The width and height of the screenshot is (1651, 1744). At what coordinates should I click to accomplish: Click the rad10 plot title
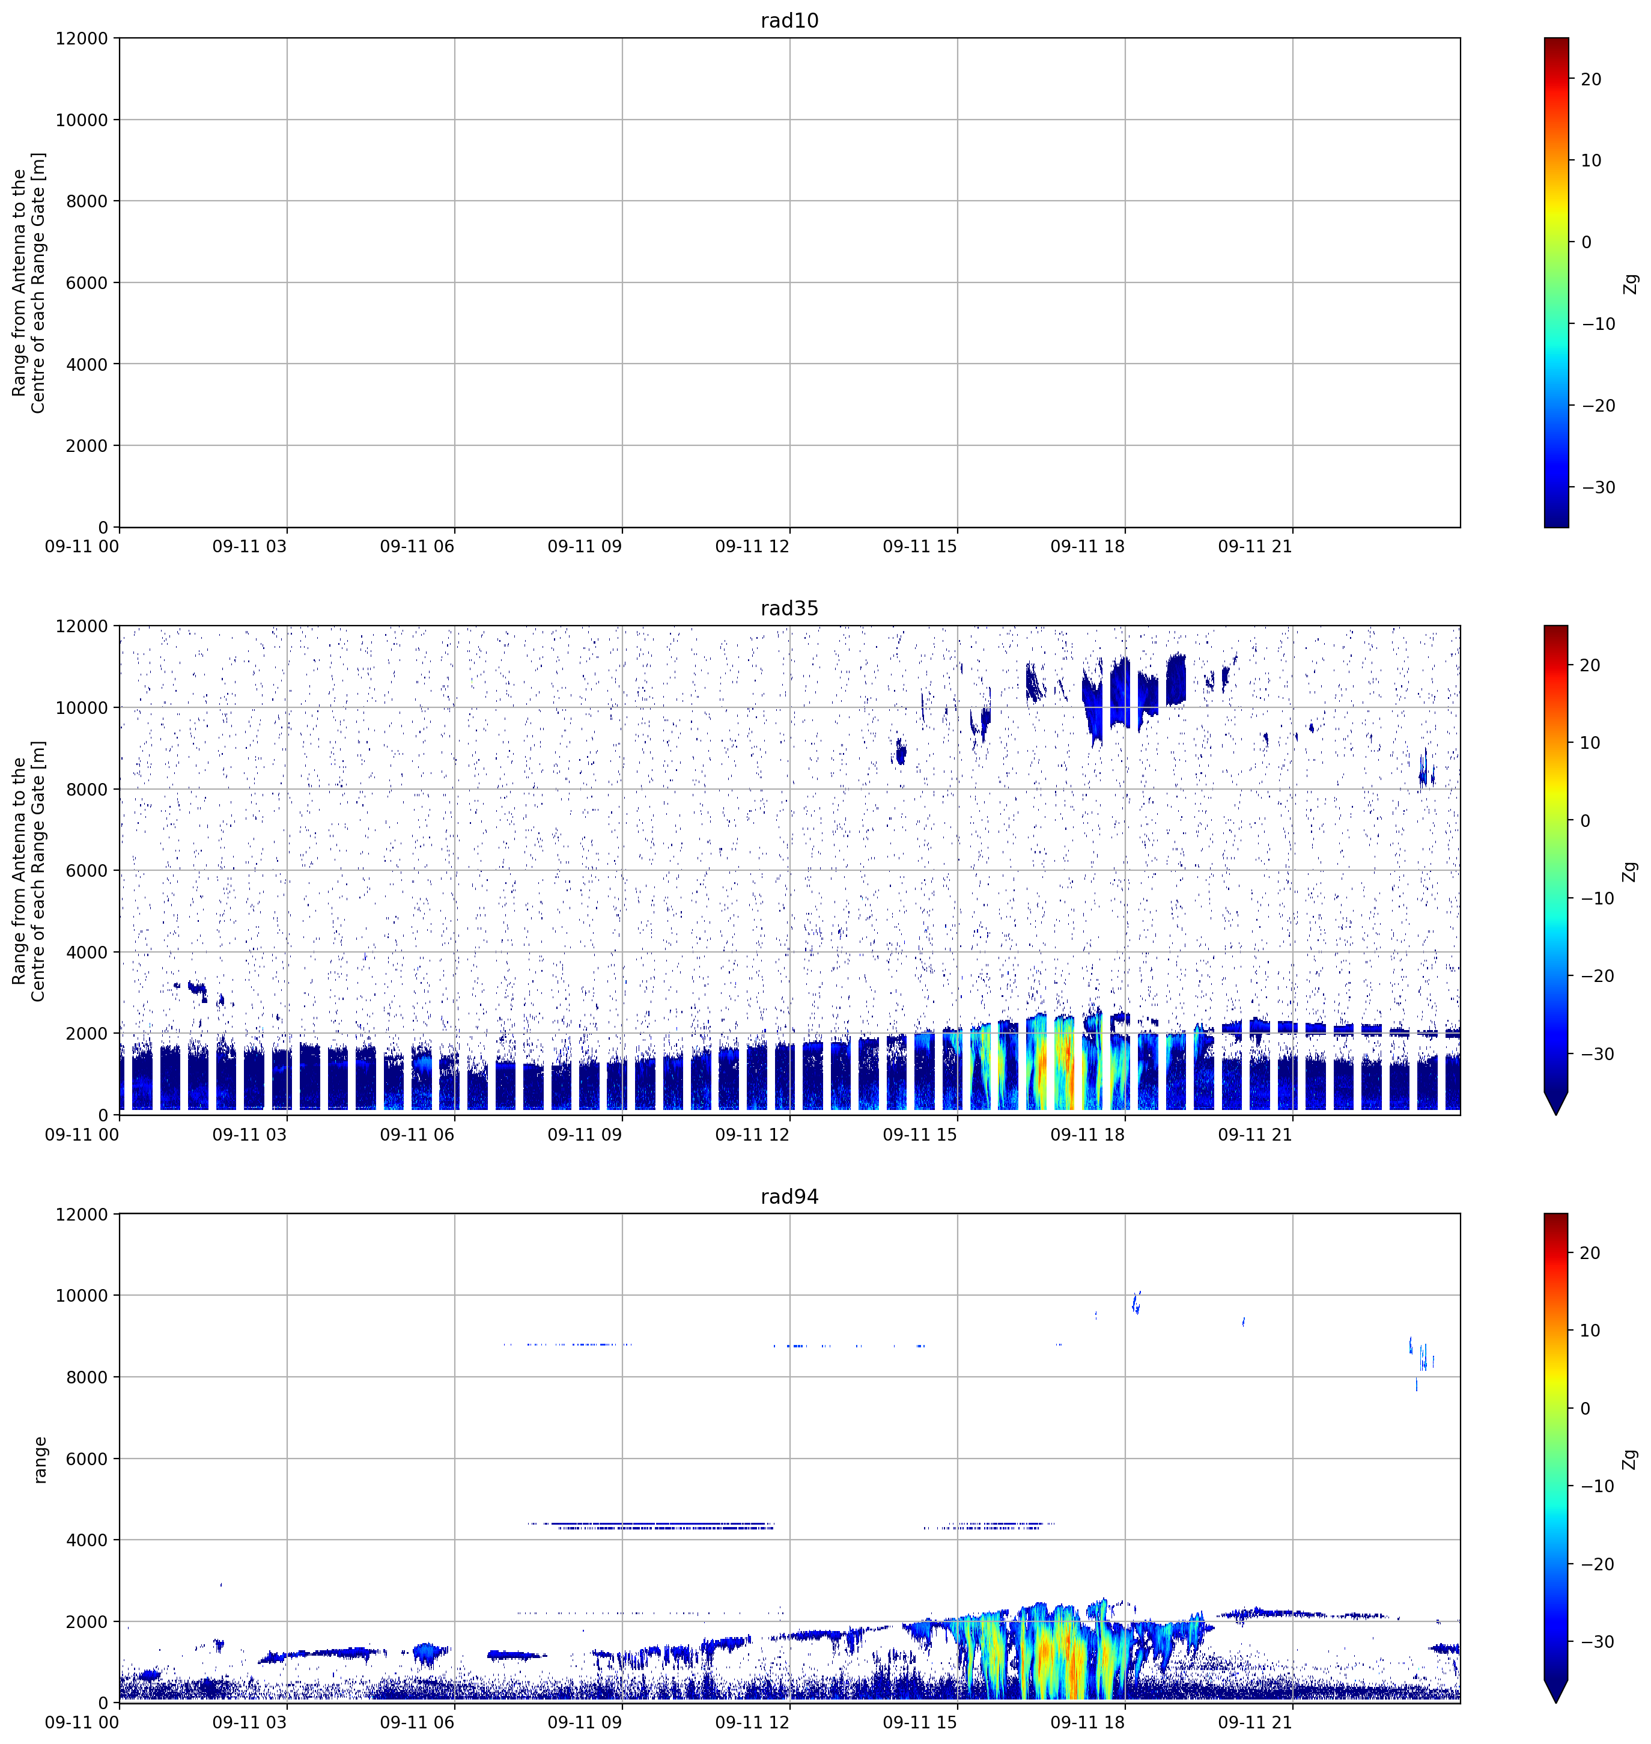tap(789, 20)
